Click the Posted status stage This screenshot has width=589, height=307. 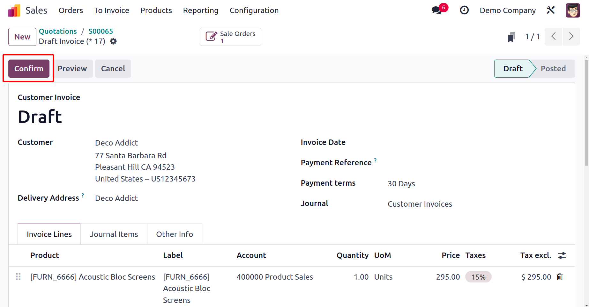pos(553,68)
